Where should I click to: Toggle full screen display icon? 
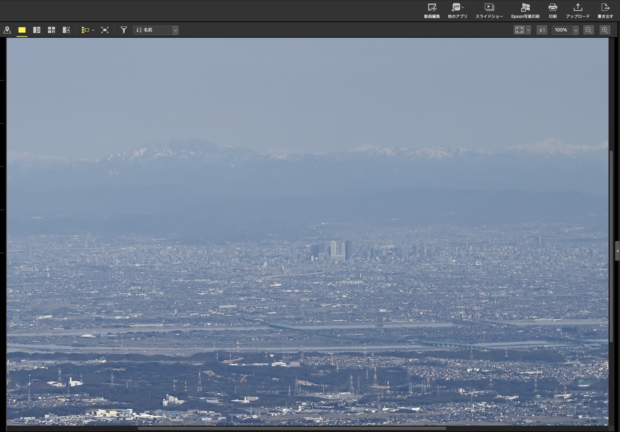pos(105,30)
